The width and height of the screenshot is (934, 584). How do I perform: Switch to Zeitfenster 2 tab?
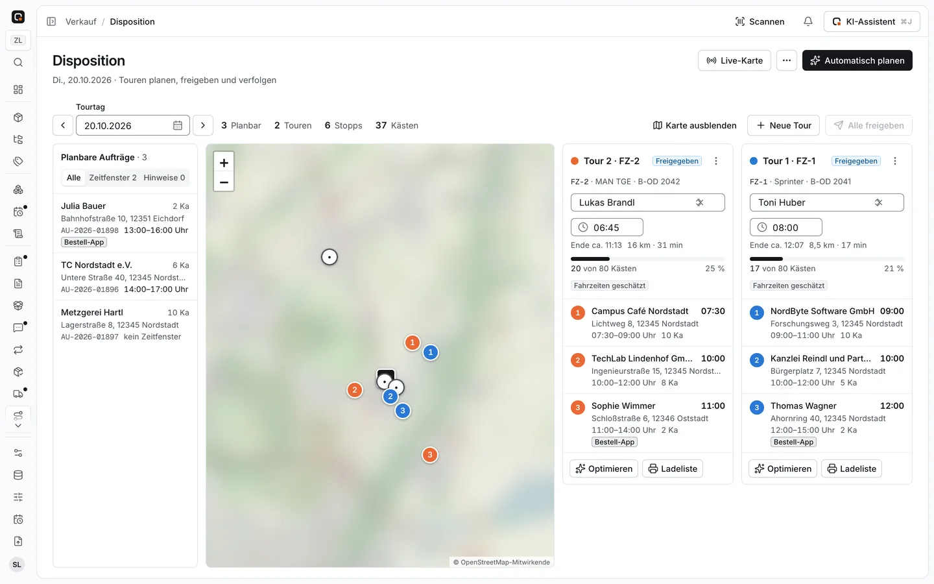pyautogui.click(x=113, y=178)
